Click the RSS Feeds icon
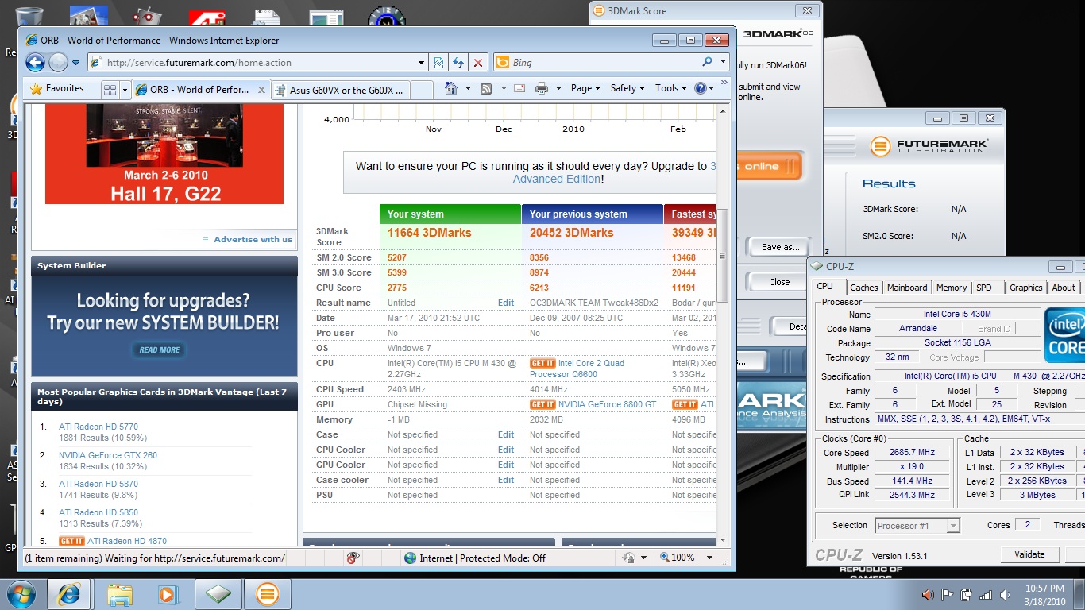The image size is (1085, 610). 486,88
